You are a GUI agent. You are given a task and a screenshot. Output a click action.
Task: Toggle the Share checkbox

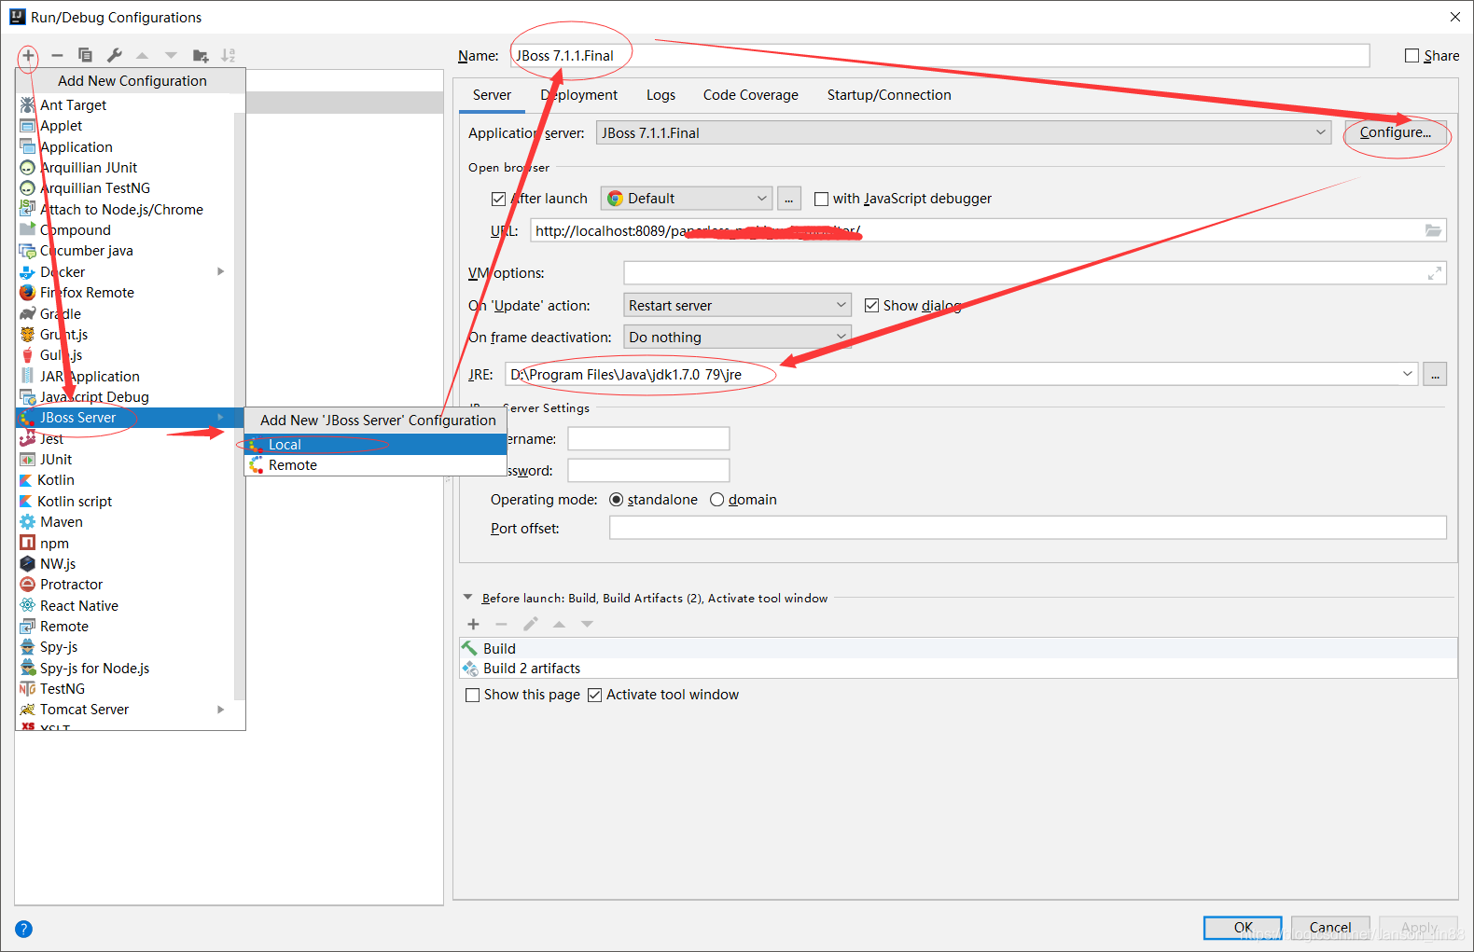coord(1411,56)
